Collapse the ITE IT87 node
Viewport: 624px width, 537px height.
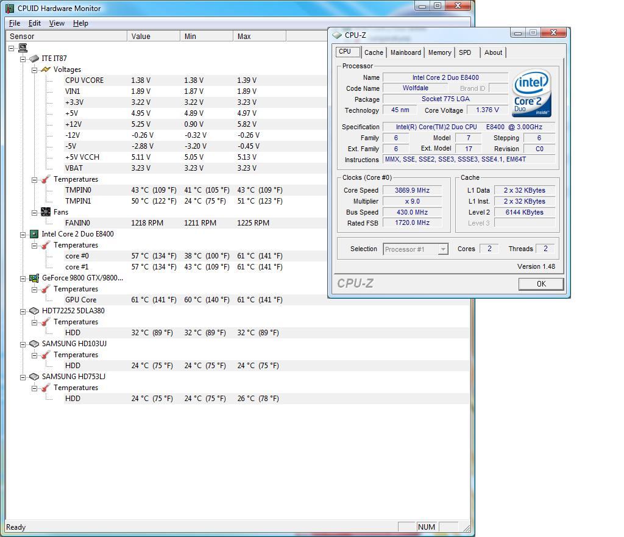(x=23, y=59)
